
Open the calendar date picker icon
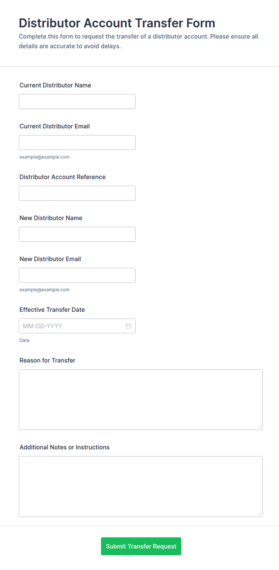128,326
